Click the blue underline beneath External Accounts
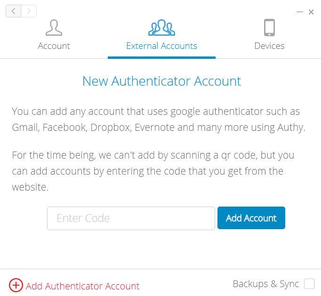This screenshot has width=321, height=296. click(x=161, y=57)
